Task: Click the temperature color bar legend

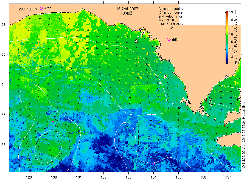Action: [227, 37]
